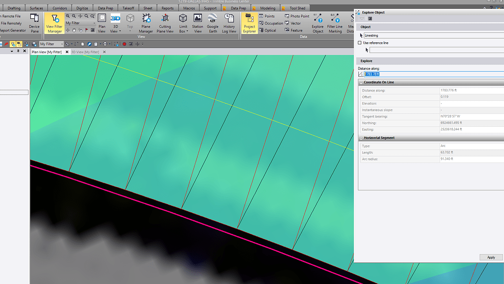Screen dimensions: 504x284
Task: Collapse the Coordinate On Line section
Action: click(361, 83)
